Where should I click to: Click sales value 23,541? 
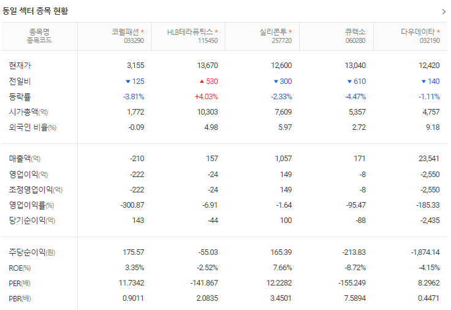coord(429,159)
